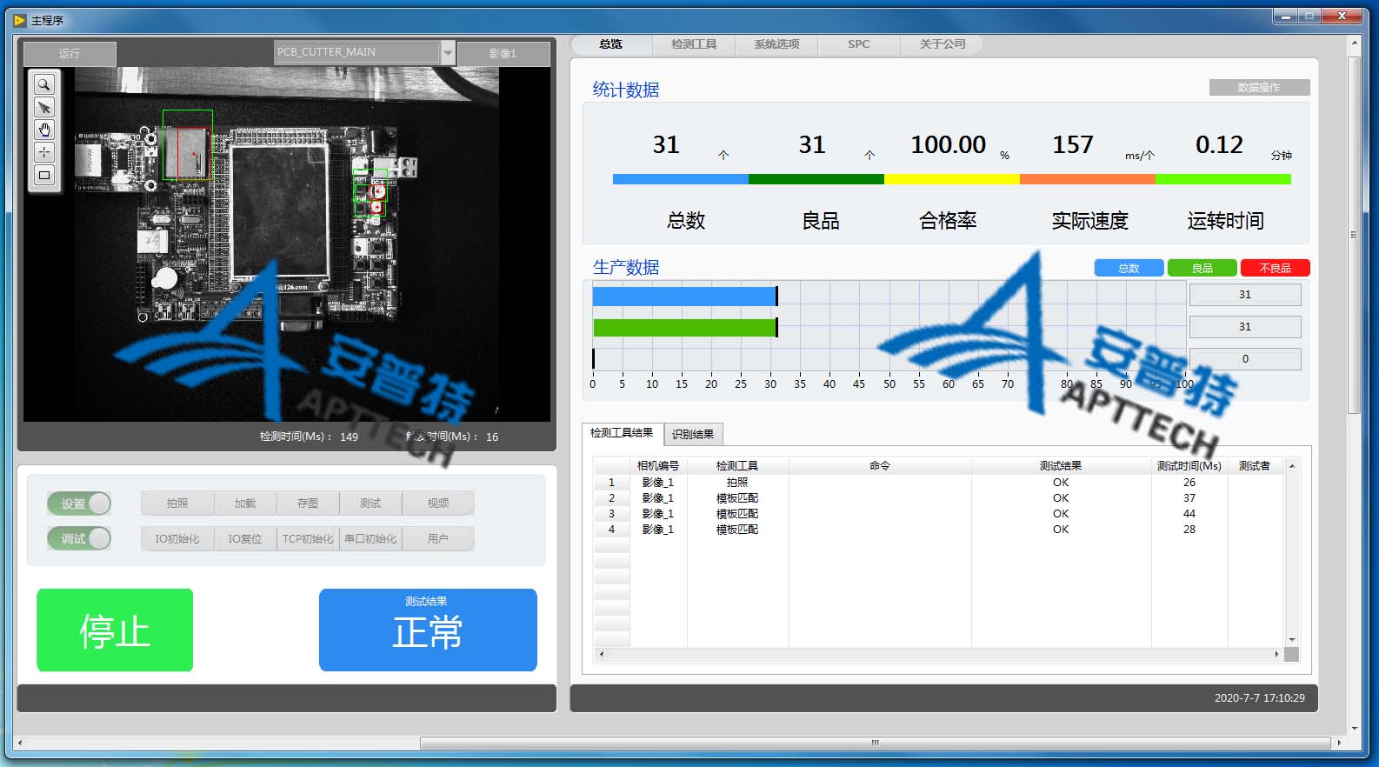
Task: Click the TCP初始化 button
Action: (x=308, y=538)
